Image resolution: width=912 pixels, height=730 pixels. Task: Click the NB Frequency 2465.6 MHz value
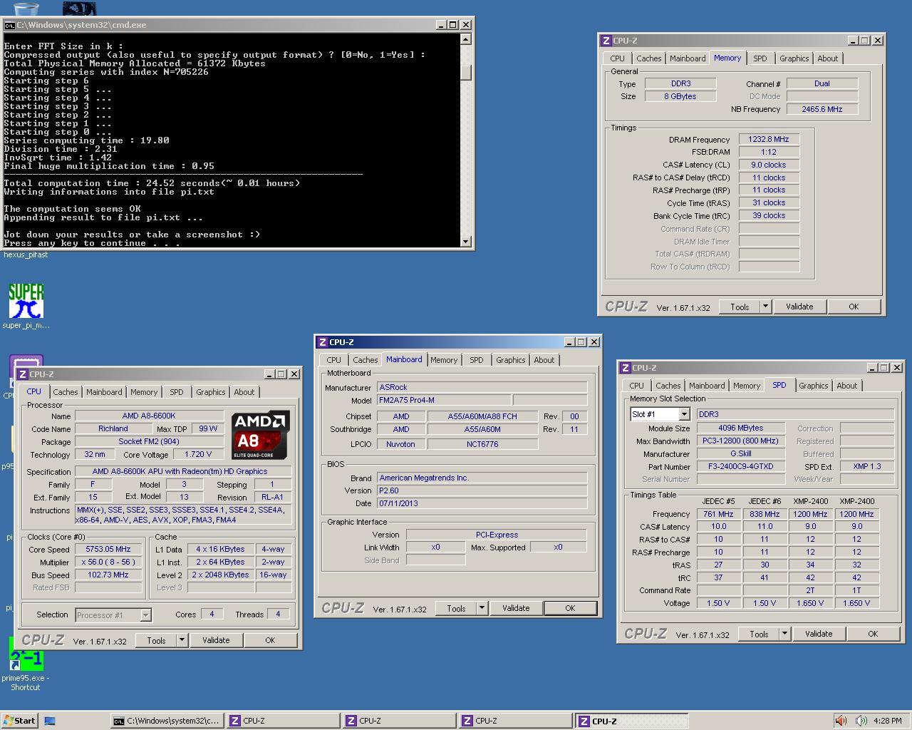[822, 110]
